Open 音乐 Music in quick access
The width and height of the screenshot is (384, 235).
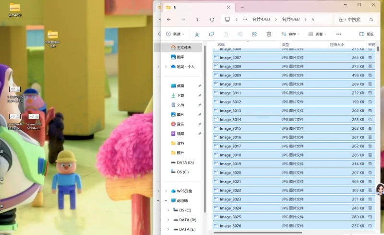point(177,124)
